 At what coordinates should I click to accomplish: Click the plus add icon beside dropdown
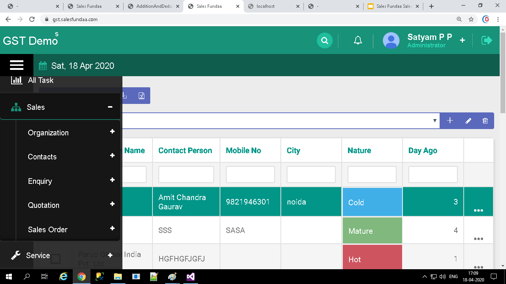click(450, 121)
